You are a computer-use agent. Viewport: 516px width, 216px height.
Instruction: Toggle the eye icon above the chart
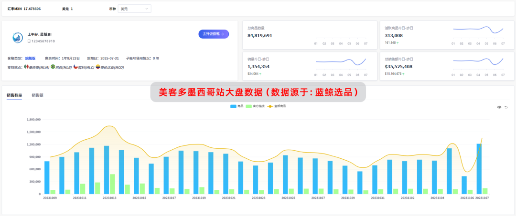coord(499,107)
